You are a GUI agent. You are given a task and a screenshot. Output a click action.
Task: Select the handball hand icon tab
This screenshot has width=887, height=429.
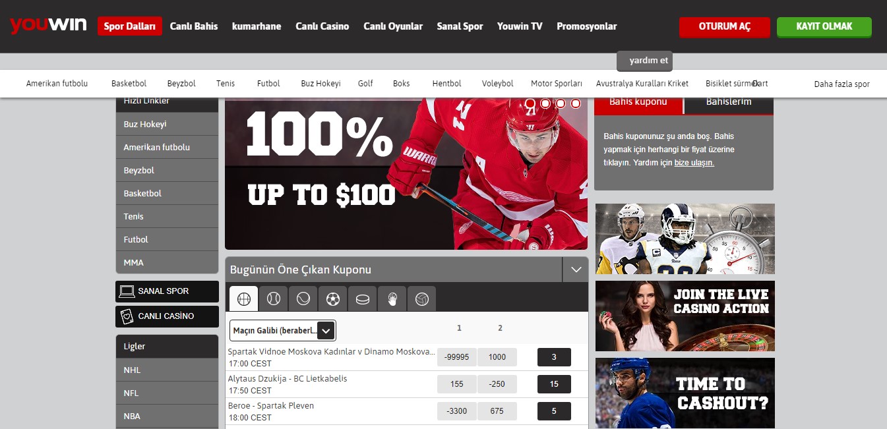[392, 299]
